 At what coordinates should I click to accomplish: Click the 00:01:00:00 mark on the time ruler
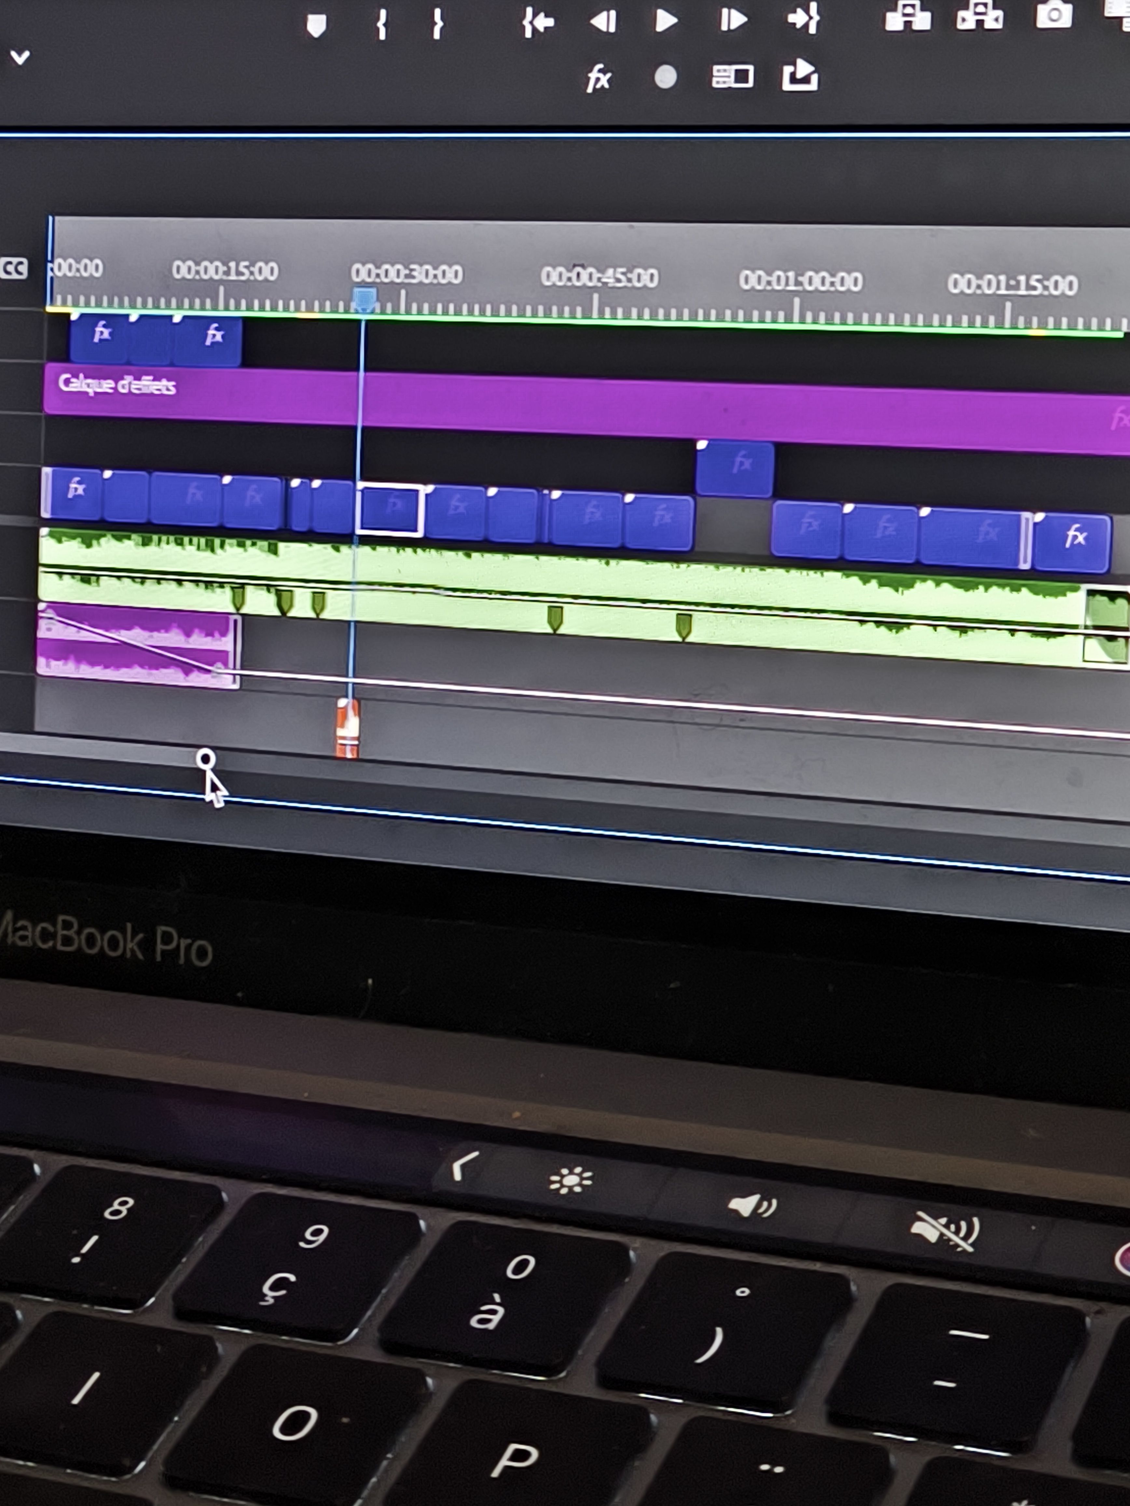800,282
